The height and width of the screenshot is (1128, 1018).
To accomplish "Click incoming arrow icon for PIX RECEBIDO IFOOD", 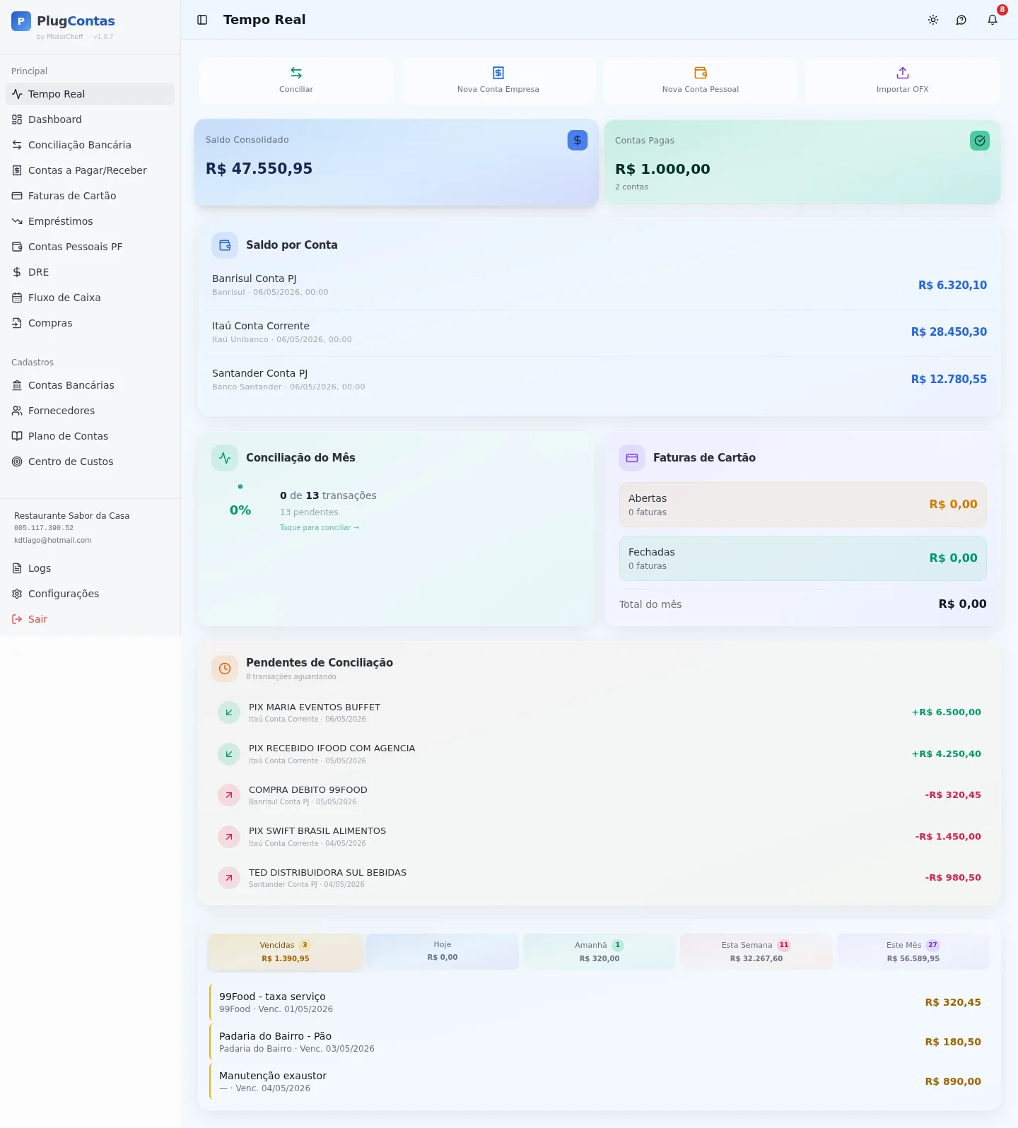I will coord(229,754).
